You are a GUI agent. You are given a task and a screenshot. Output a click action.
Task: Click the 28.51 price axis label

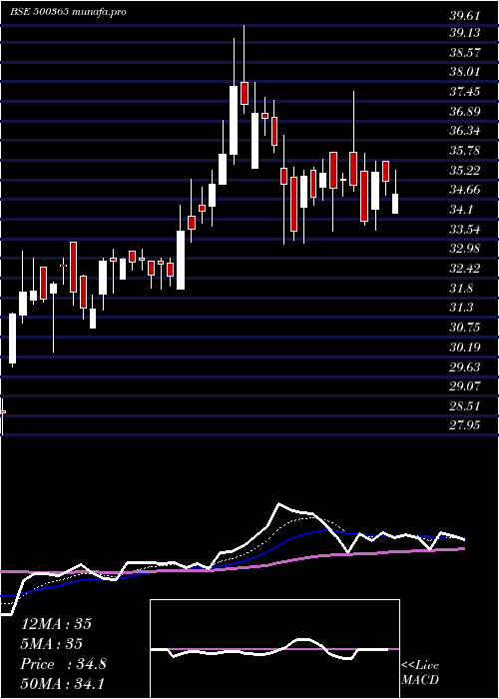tap(465, 405)
